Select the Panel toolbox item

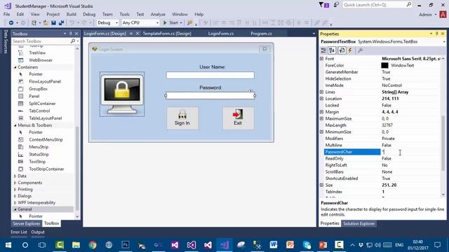[34, 97]
